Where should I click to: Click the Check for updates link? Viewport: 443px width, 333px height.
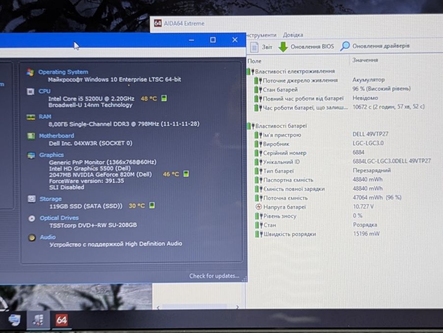(x=214, y=276)
